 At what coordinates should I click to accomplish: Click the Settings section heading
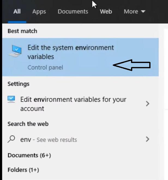pos(18,84)
